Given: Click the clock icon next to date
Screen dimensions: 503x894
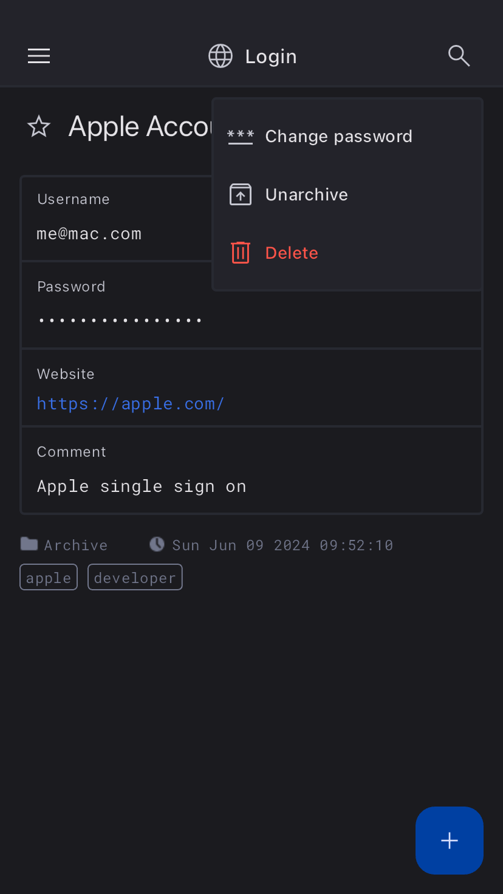Looking at the screenshot, I should pyautogui.click(x=157, y=544).
